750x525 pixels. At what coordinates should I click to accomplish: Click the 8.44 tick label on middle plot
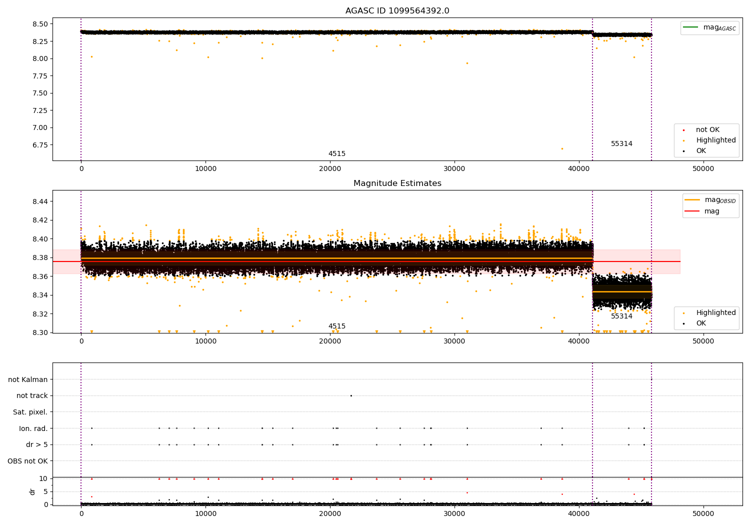[40, 201]
